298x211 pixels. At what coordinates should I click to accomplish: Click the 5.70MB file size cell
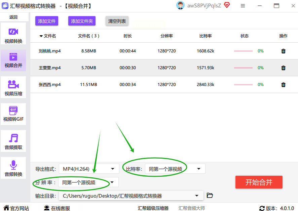[x=88, y=68]
